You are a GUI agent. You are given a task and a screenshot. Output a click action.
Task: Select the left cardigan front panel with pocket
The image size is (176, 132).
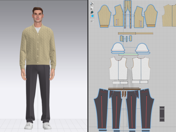(118, 16)
